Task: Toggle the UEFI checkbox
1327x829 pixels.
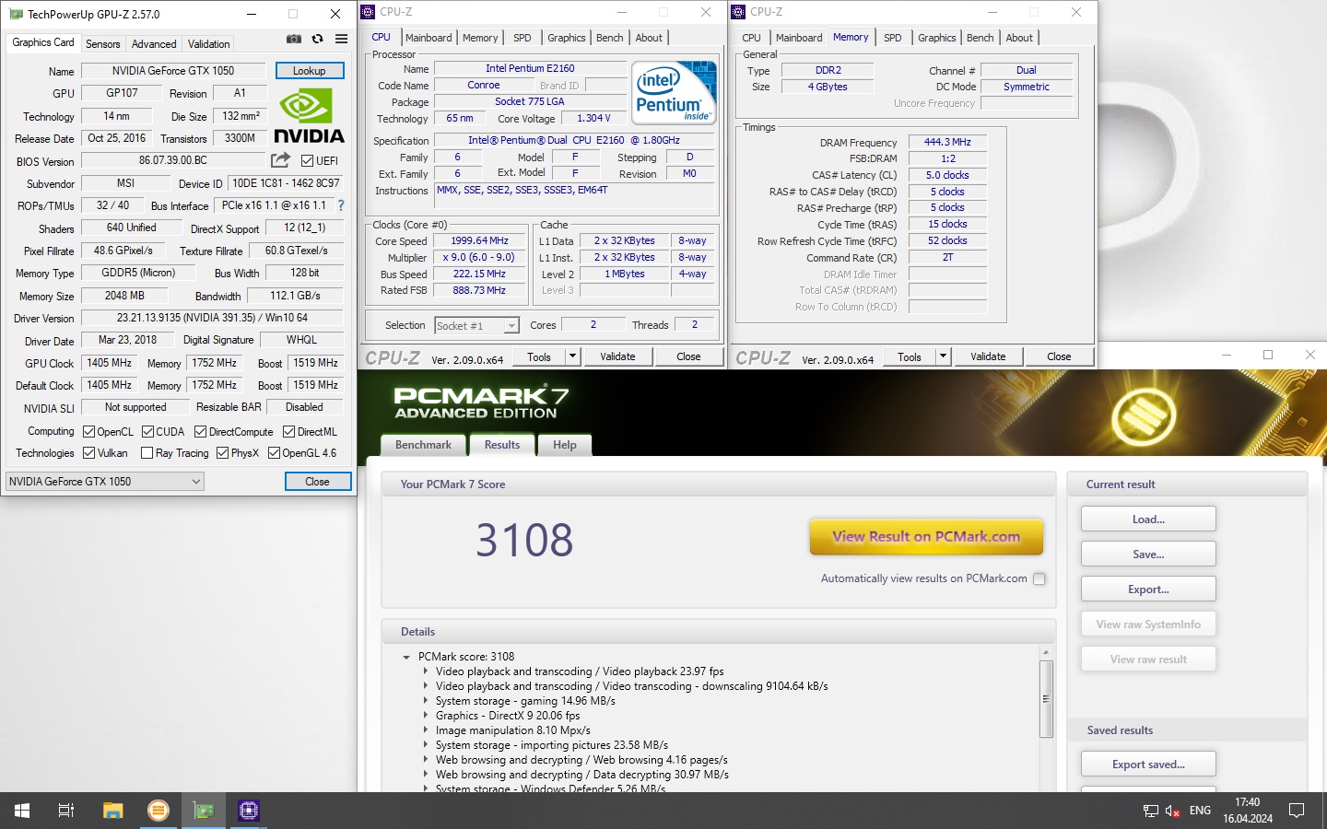Action: (x=308, y=160)
